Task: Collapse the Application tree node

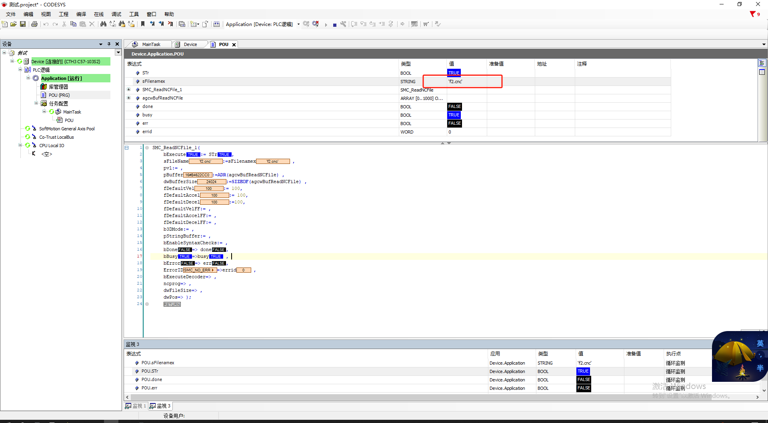Action: [28, 78]
